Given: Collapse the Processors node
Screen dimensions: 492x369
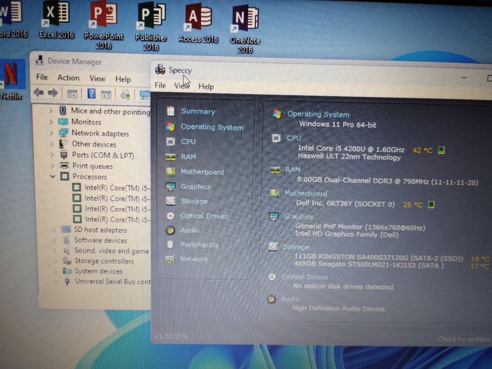Looking at the screenshot, I should tap(53, 177).
